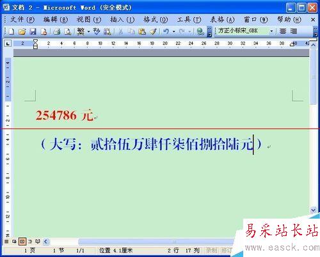Click the 1 节 status bar entry
Screen dimensions: 320x257
click(58, 251)
